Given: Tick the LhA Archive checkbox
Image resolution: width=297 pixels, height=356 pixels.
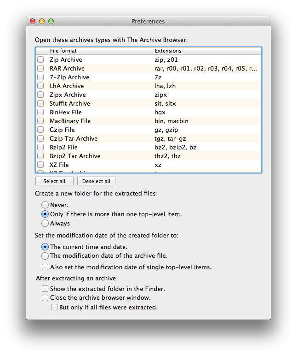Looking at the screenshot, I should (x=40, y=86).
